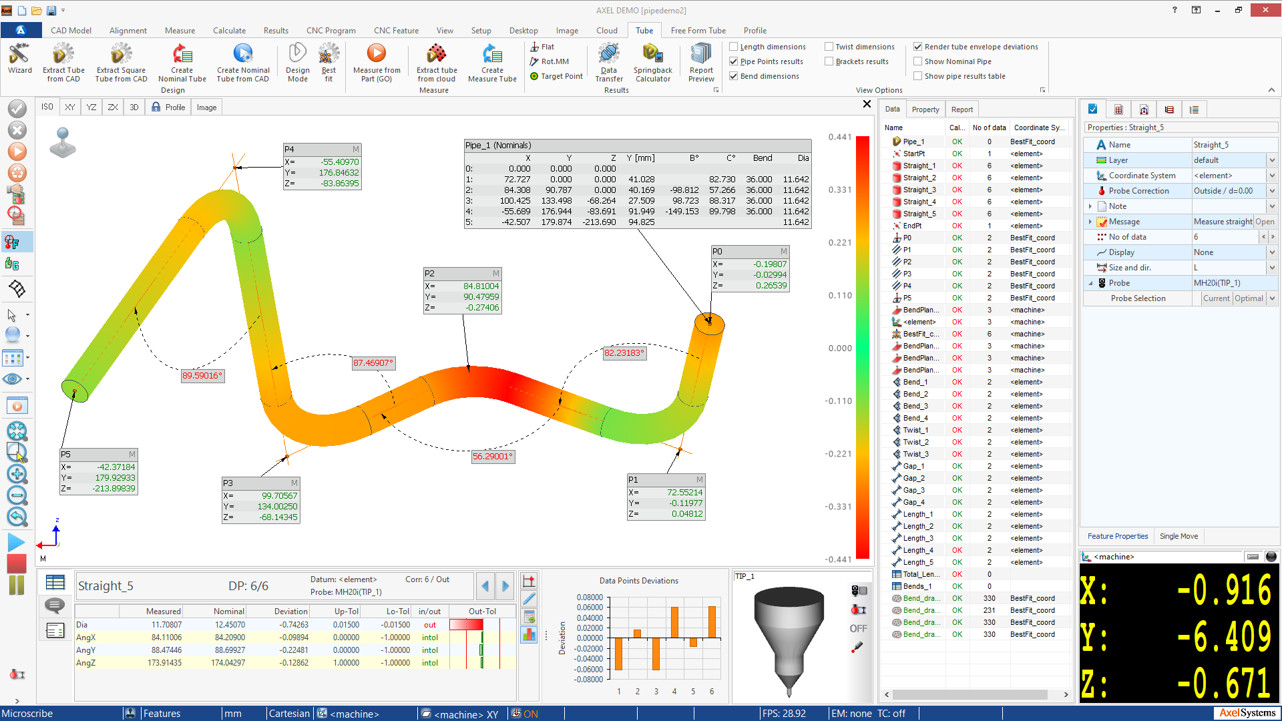The width and height of the screenshot is (1282, 721).
Task: Switch to the Property tab
Action: pyautogui.click(x=925, y=109)
